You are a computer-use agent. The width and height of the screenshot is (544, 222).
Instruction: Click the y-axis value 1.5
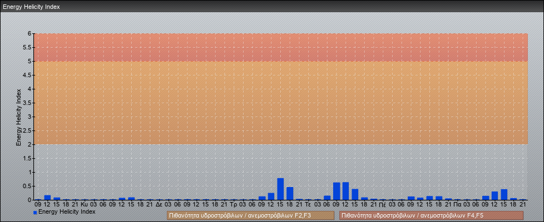pyautogui.click(x=27, y=158)
